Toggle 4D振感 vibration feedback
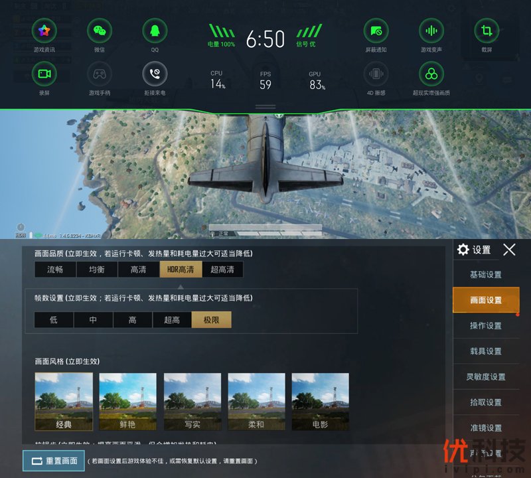Viewport: 531px width, 478px height. (376, 74)
